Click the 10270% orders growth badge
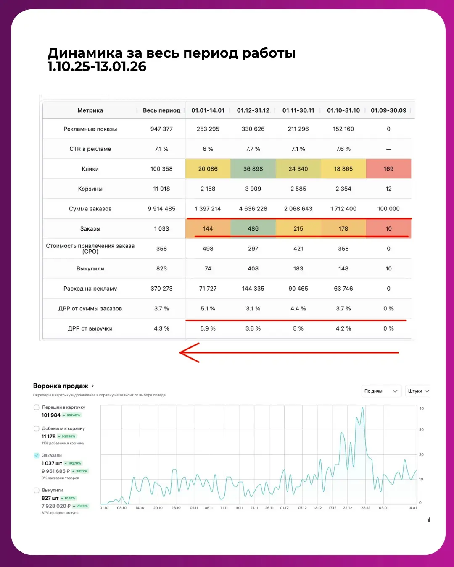The height and width of the screenshot is (567, 454). coord(73,463)
